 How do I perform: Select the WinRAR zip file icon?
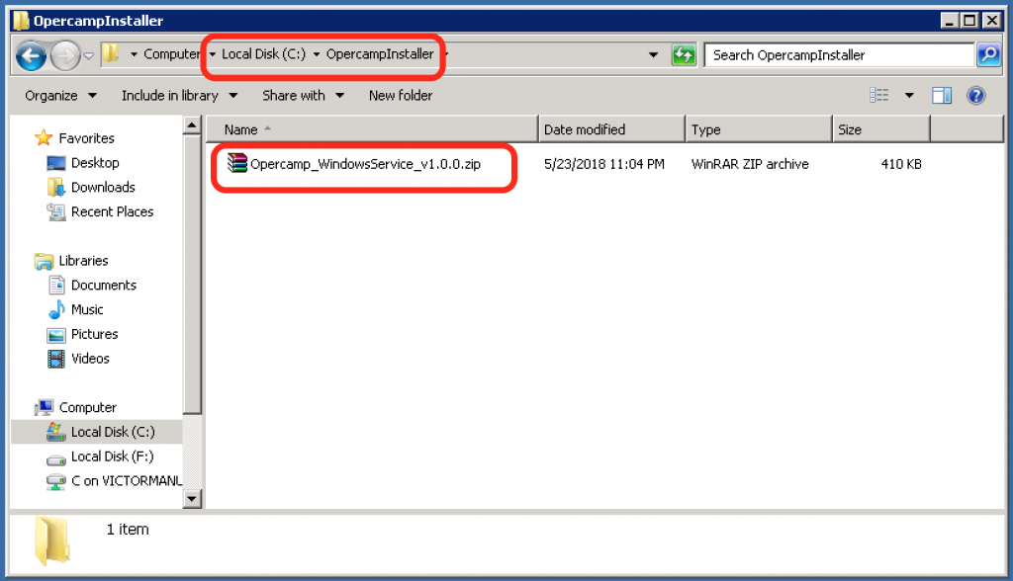click(x=236, y=164)
